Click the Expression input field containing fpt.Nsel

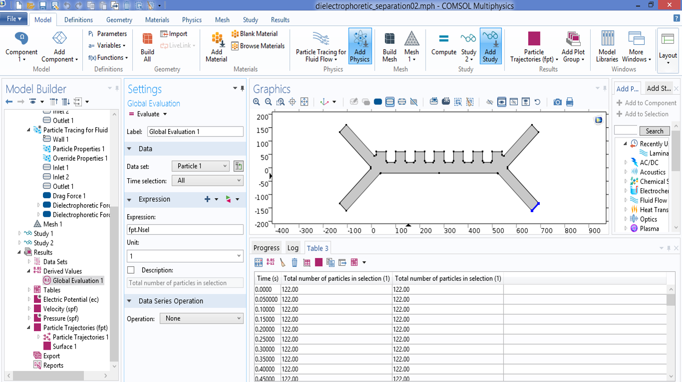pyautogui.click(x=185, y=230)
